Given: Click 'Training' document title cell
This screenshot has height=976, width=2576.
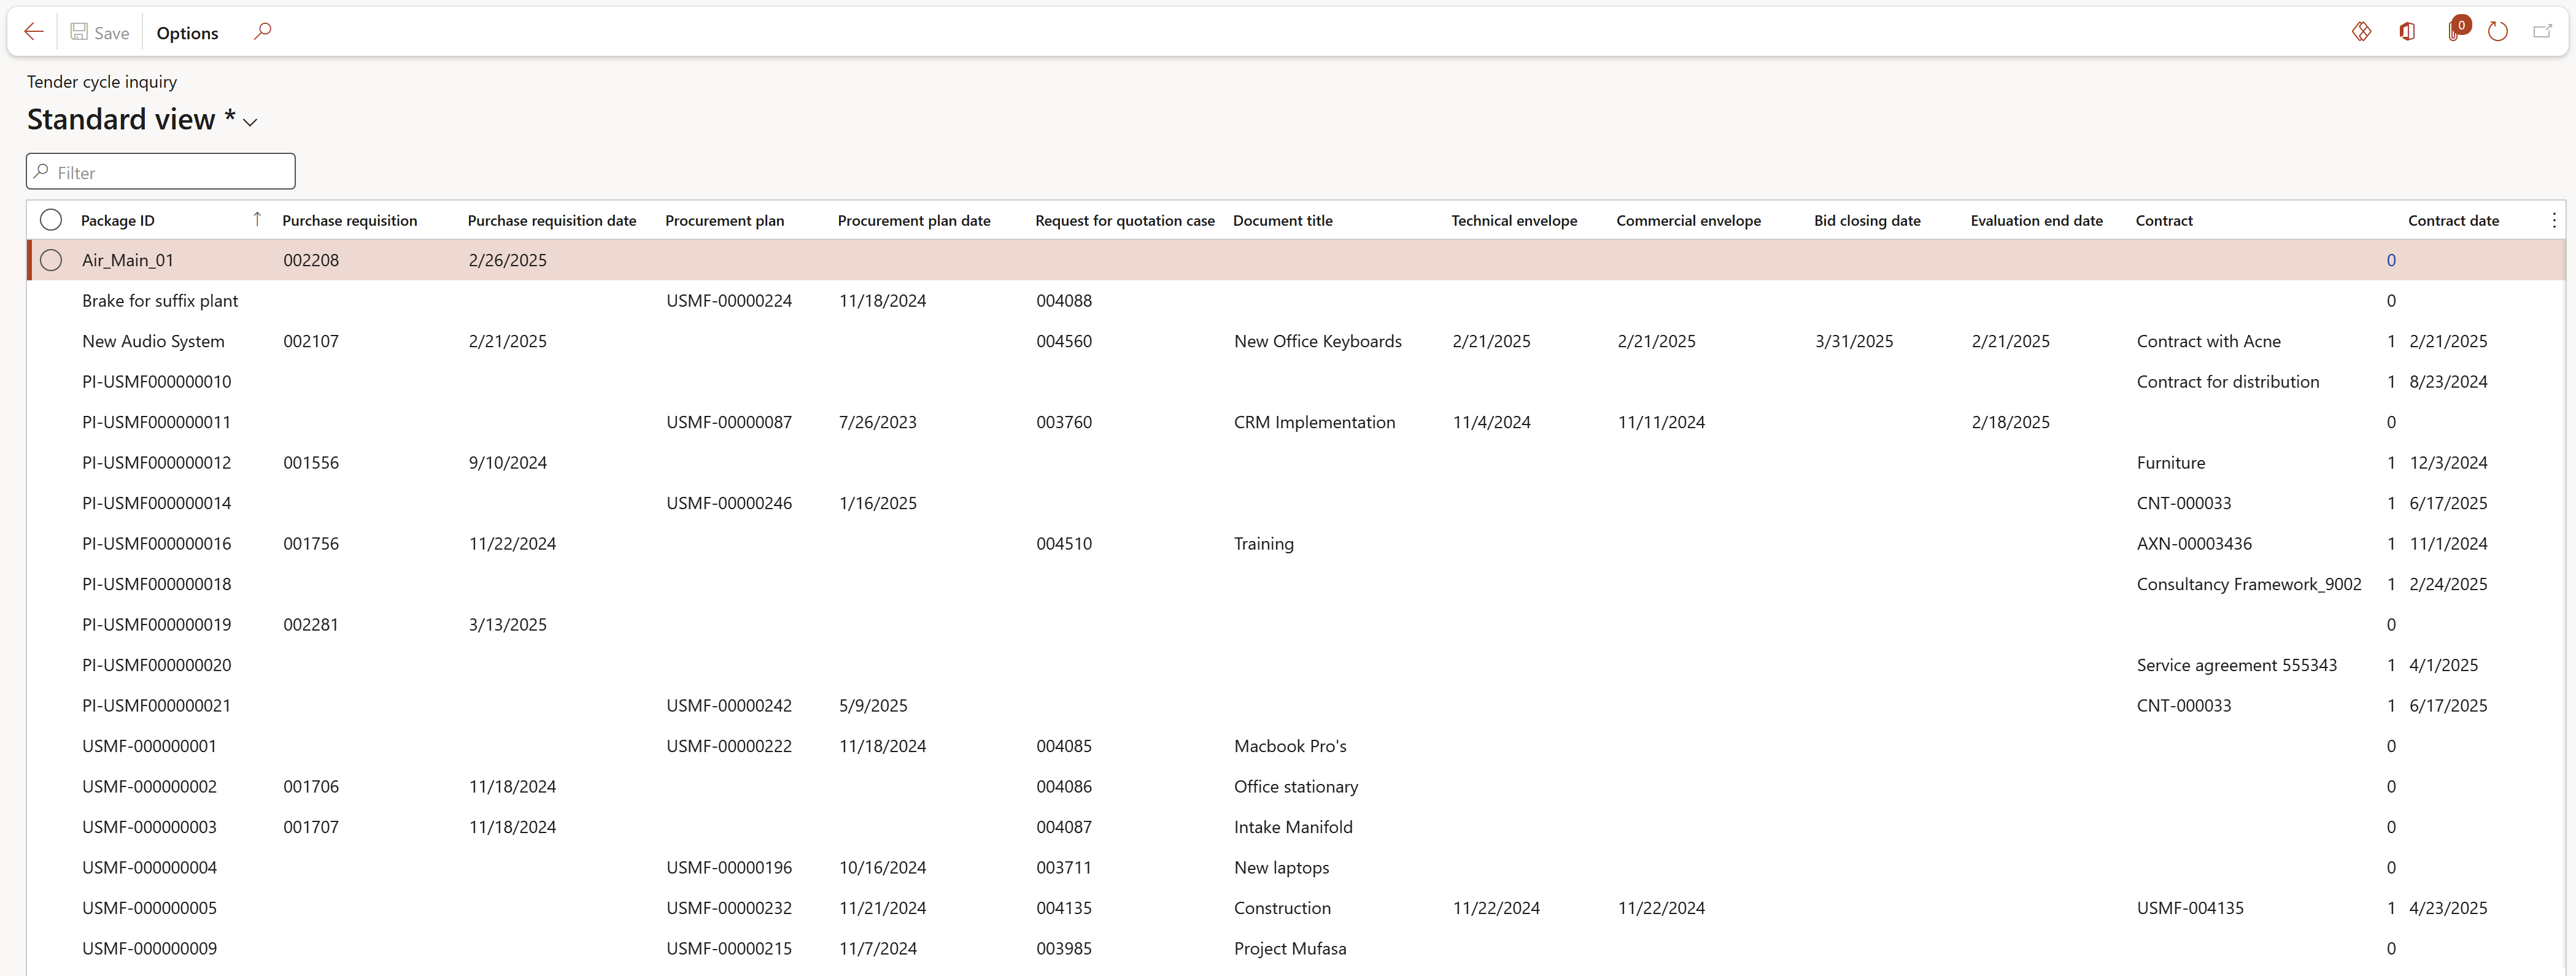Looking at the screenshot, I should pyautogui.click(x=1263, y=544).
